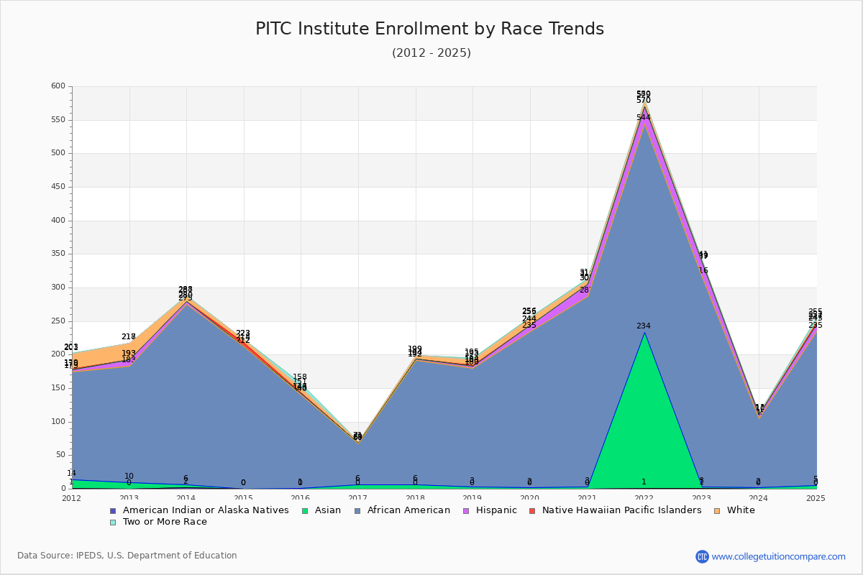Click the 300 y-axis label
Screen dimensions: 863x575
coord(58,287)
